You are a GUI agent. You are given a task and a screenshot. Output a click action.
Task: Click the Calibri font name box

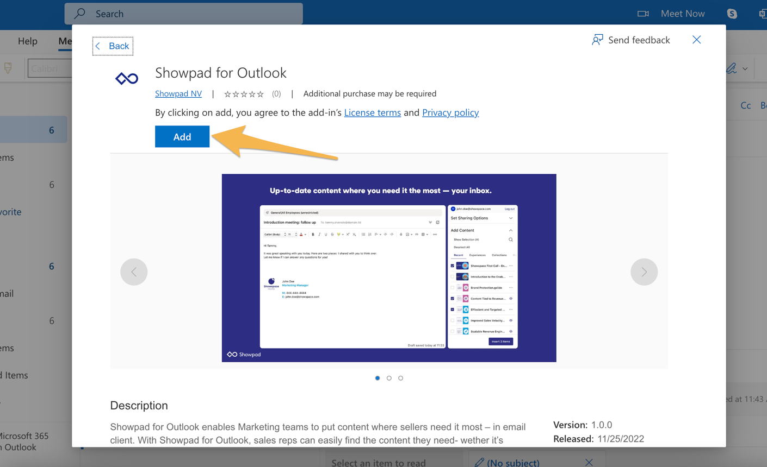[50, 68]
